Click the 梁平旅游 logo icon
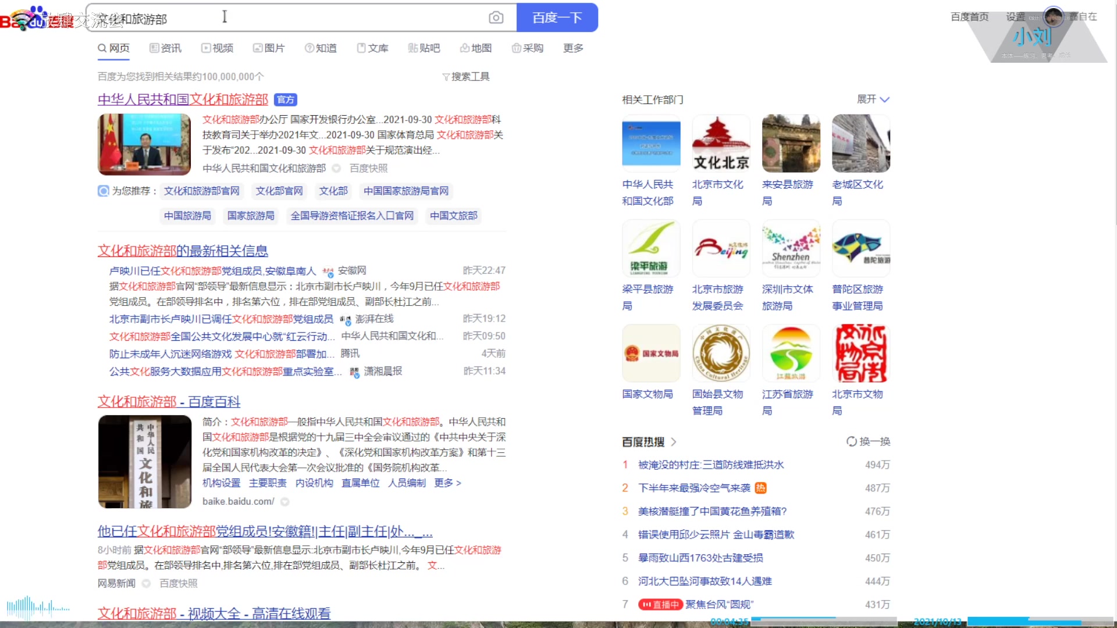This screenshot has width=1117, height=628. tap(651, 248)
